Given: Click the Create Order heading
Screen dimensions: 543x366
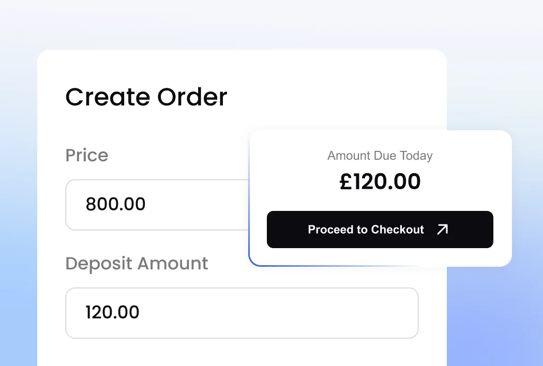Looking at the screenshot, I should 146,97.
